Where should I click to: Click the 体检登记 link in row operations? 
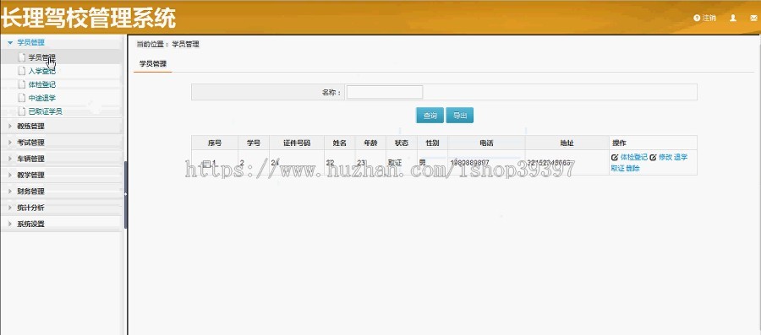[x=634, y=157]
